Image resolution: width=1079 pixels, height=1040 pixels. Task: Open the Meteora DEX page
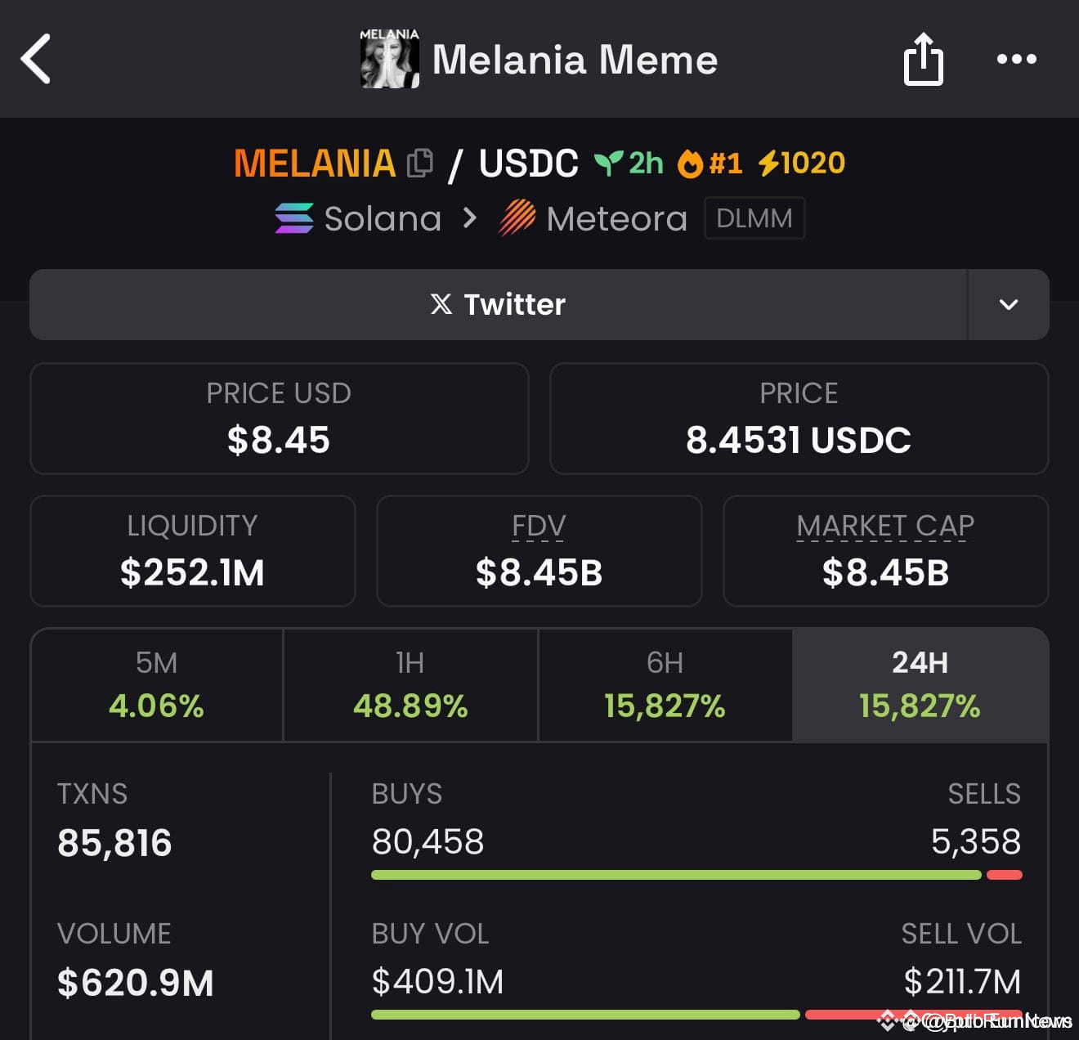point(593,217)
